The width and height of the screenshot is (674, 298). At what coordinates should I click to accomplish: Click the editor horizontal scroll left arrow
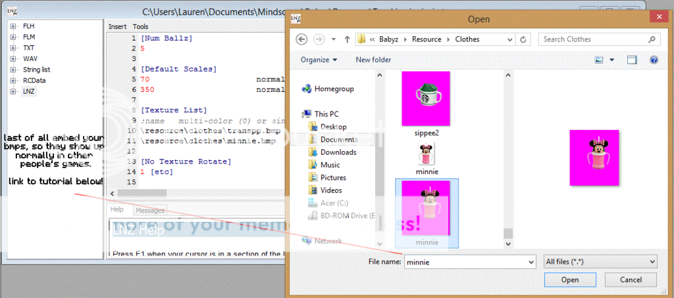[x=113, y=194]
